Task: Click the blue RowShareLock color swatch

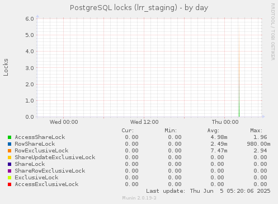Action: point(10,144)
